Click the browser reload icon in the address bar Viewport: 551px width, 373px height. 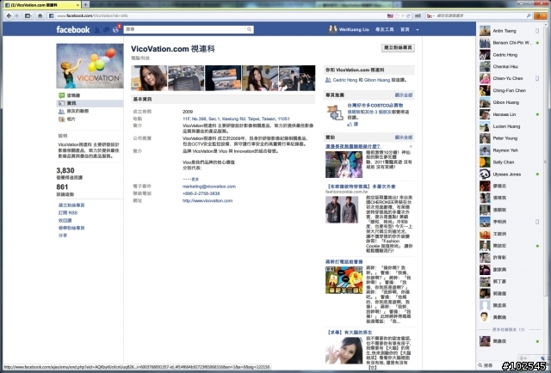pyautogui.click(x=408, y=15)
